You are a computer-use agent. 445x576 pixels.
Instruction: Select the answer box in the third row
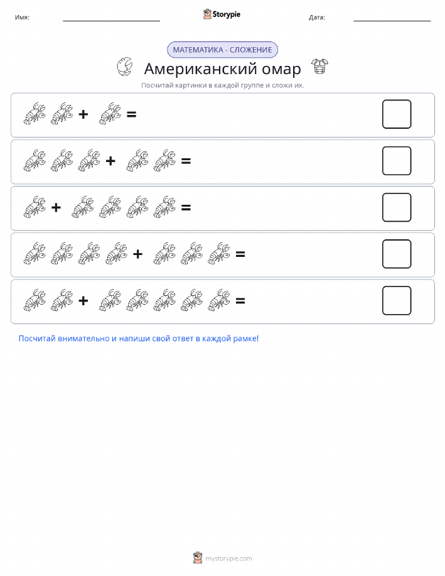coord(397,207)
